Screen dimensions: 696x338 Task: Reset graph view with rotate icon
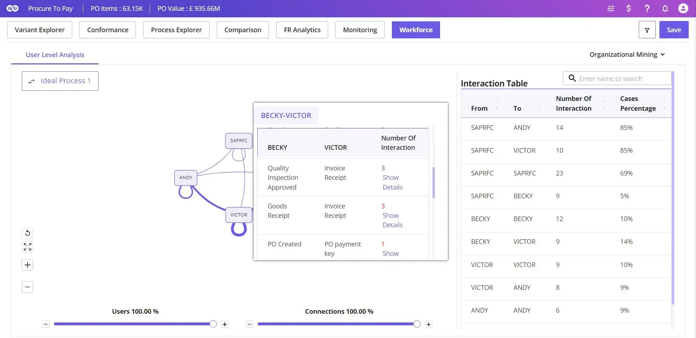(28, 233)
